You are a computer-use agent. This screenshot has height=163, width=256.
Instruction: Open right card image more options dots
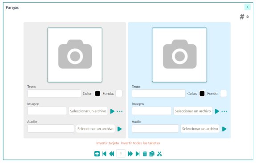[x=224, y=111]
